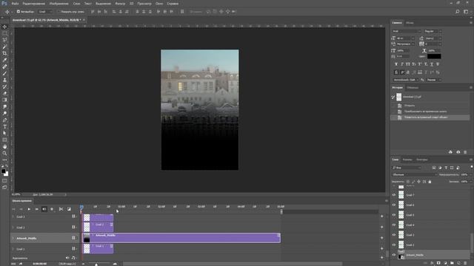Adjust the timeline zoom slider
This screenshot has height=266, width=474.
point(96,265)
